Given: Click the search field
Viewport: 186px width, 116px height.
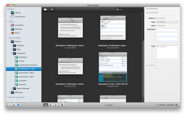Looking at the screenshot, I should click(129, 9).
